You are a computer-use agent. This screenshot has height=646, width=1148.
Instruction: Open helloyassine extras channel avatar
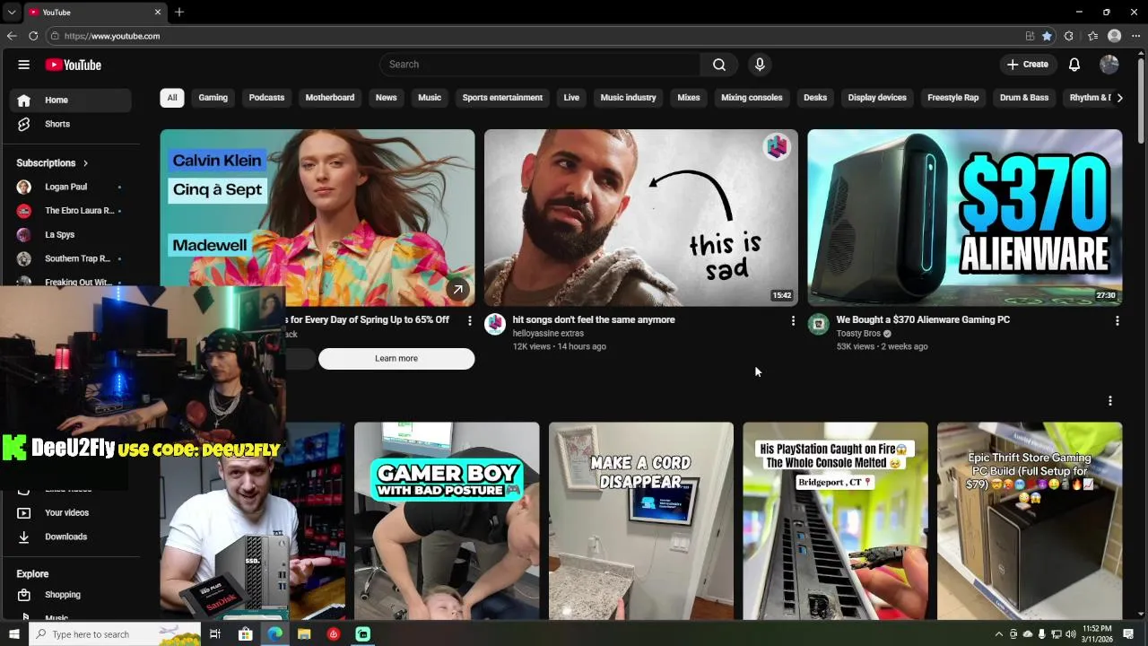(495, 324)
